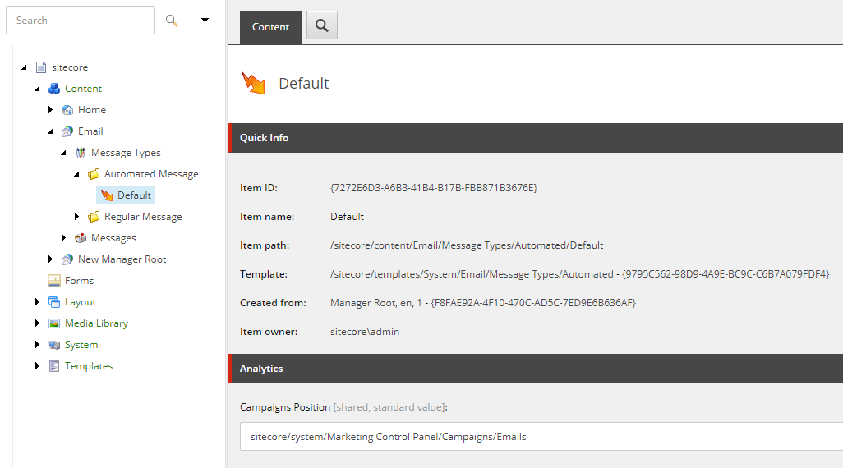This screenshot has height=468, width=843.
Task: Click the Forms icon in tree
Action: [x=54, y=281]
